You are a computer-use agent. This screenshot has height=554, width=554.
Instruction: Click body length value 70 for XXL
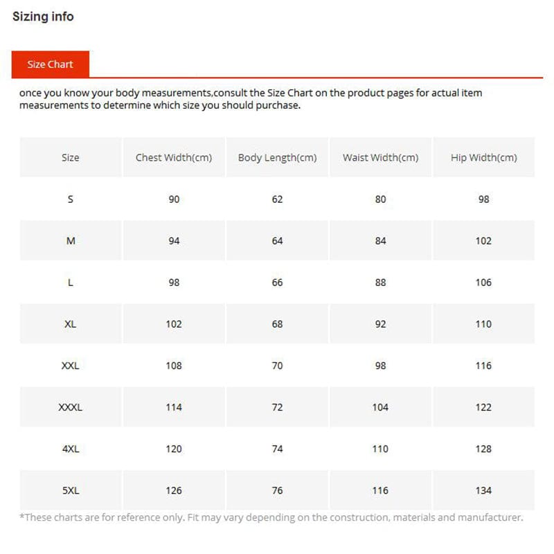click(x=277, y=365)
